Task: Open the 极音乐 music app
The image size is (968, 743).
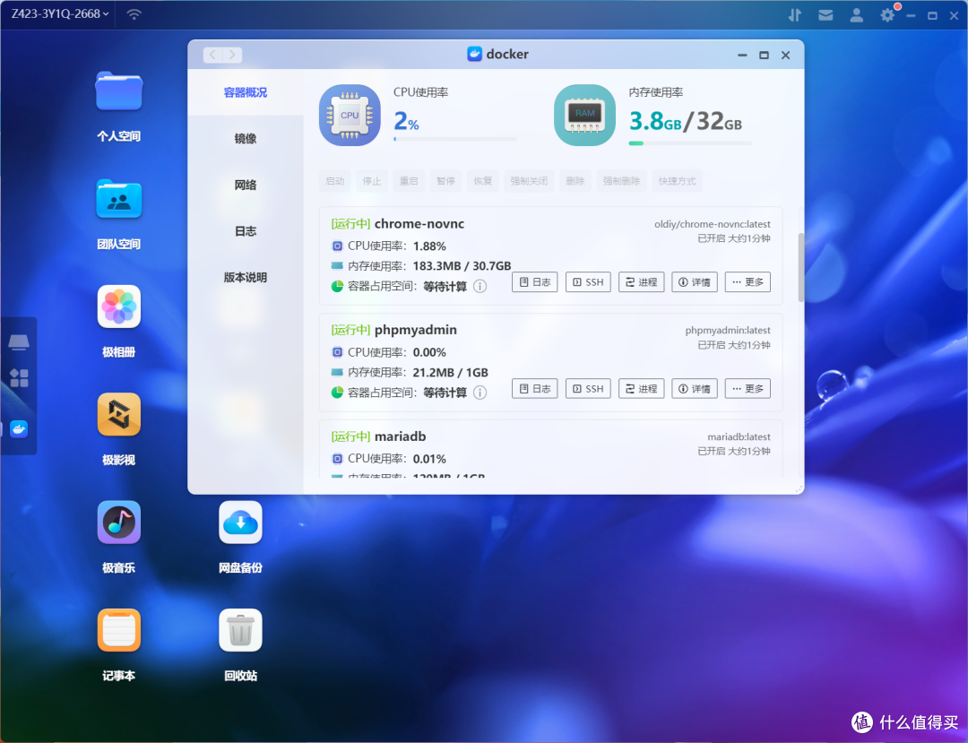Action: click(119, 523)
